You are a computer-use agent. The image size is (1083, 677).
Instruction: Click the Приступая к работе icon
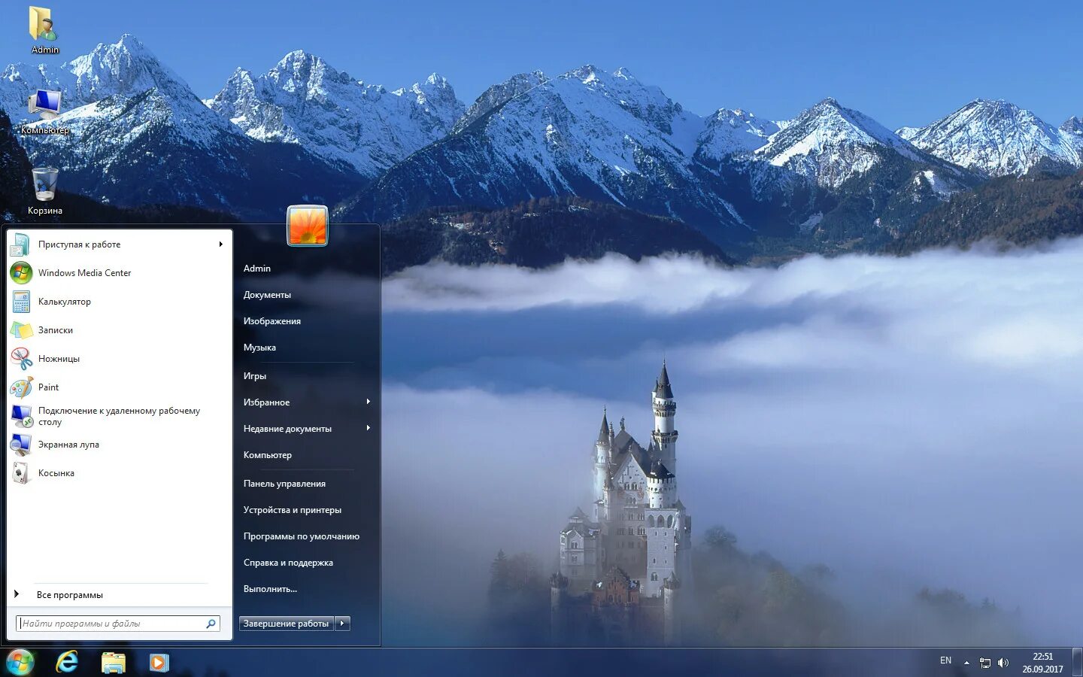point(21,244)
